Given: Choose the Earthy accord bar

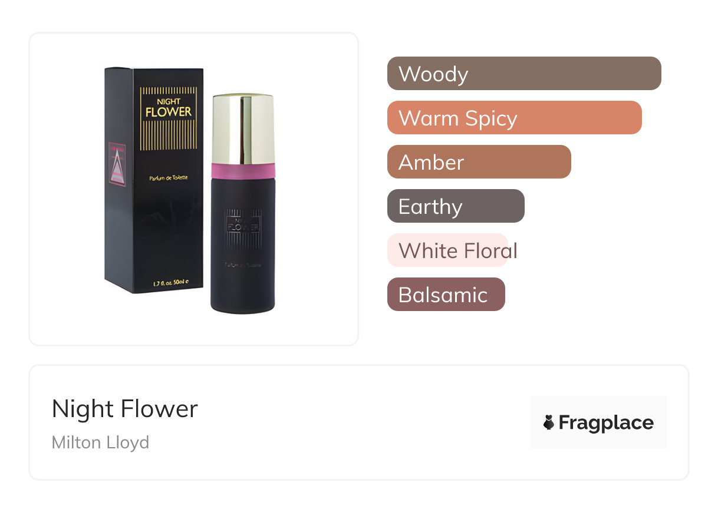Looking at the screenshot, I should click(455, 206).
